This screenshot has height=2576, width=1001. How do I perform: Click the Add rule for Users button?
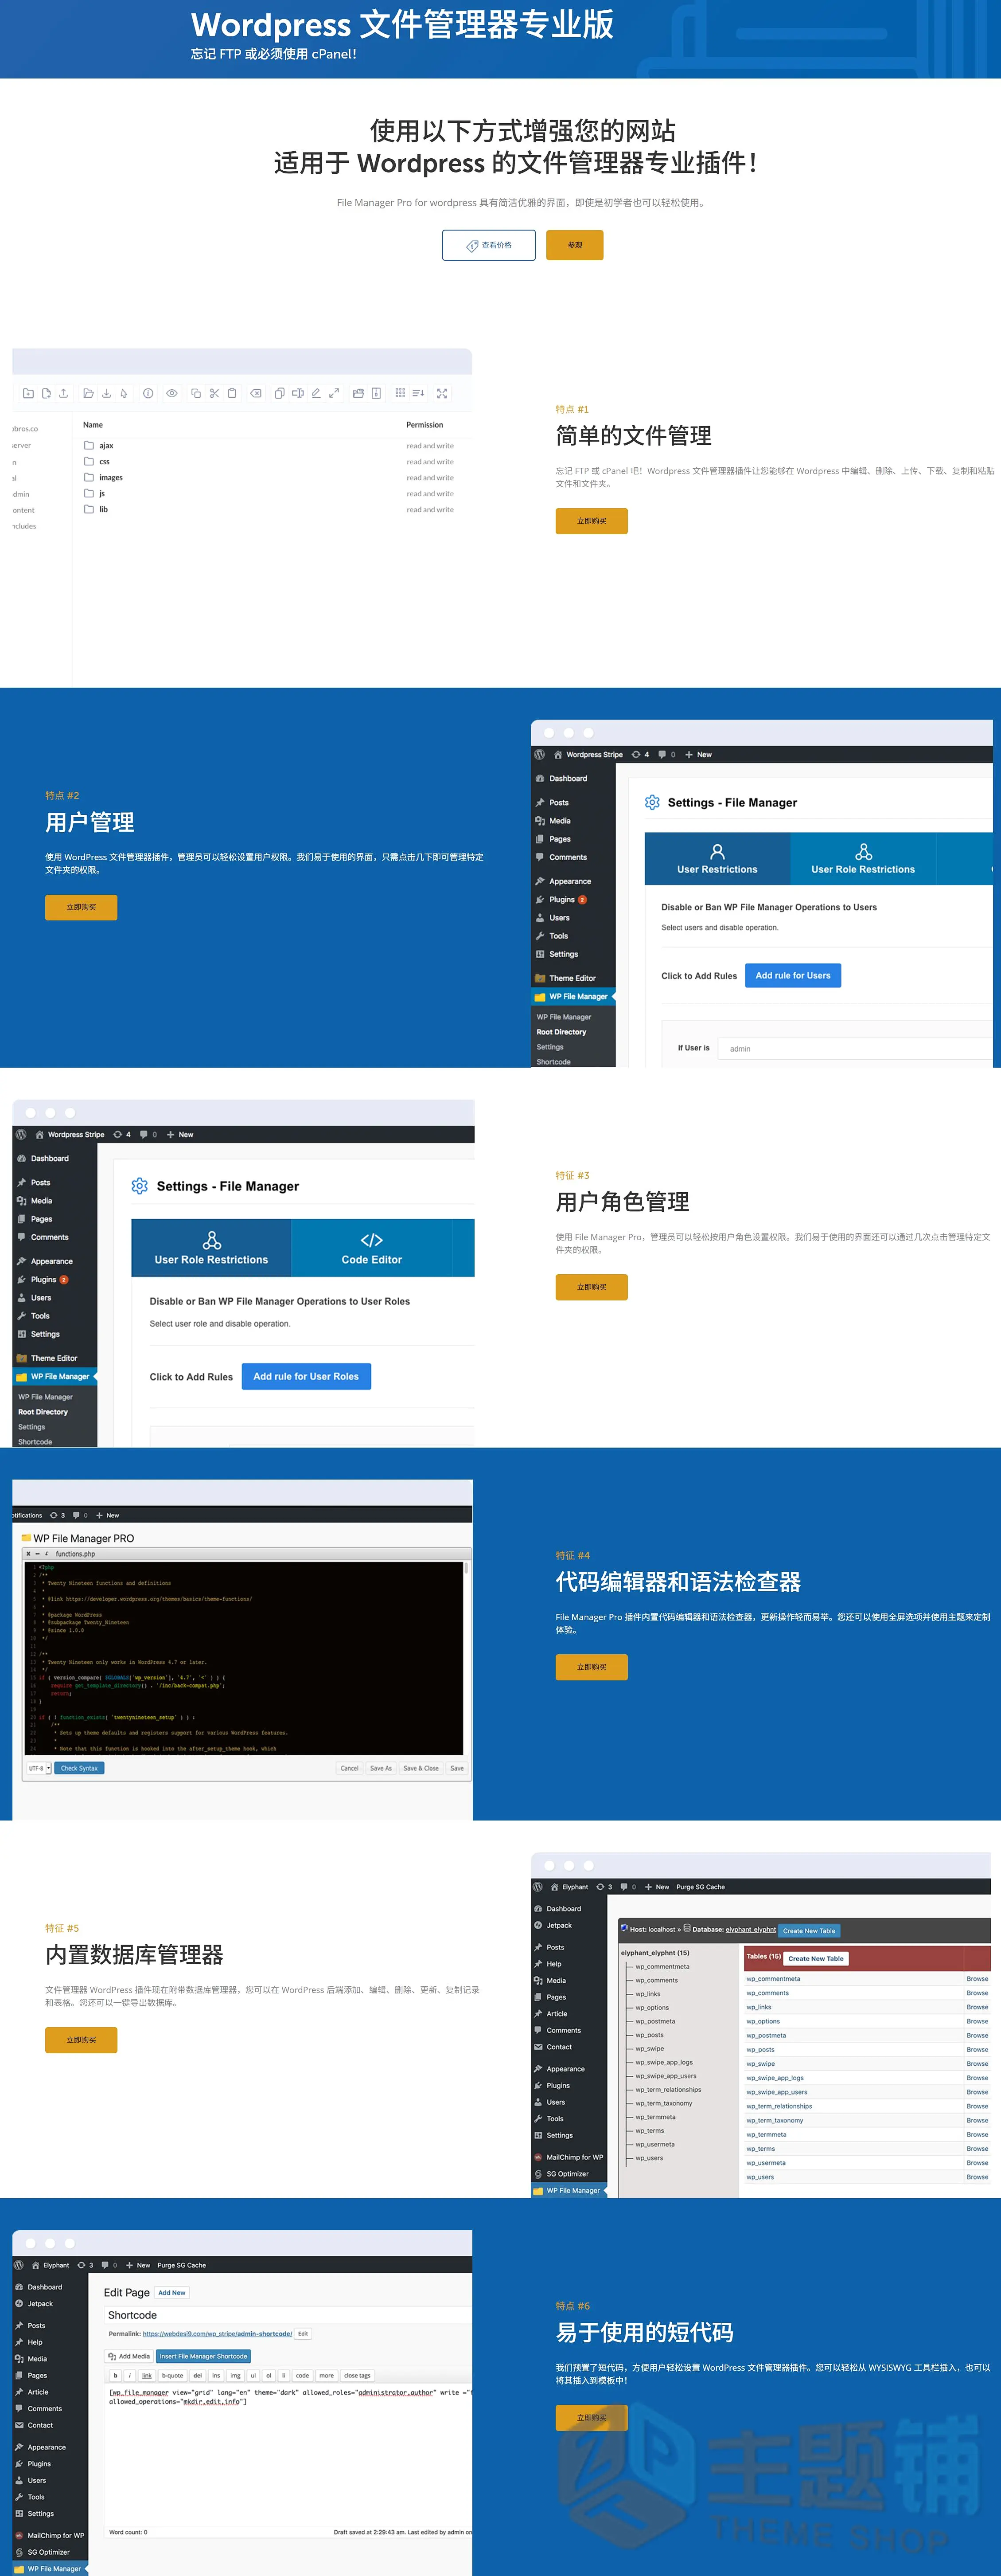(x=793, y=975)
